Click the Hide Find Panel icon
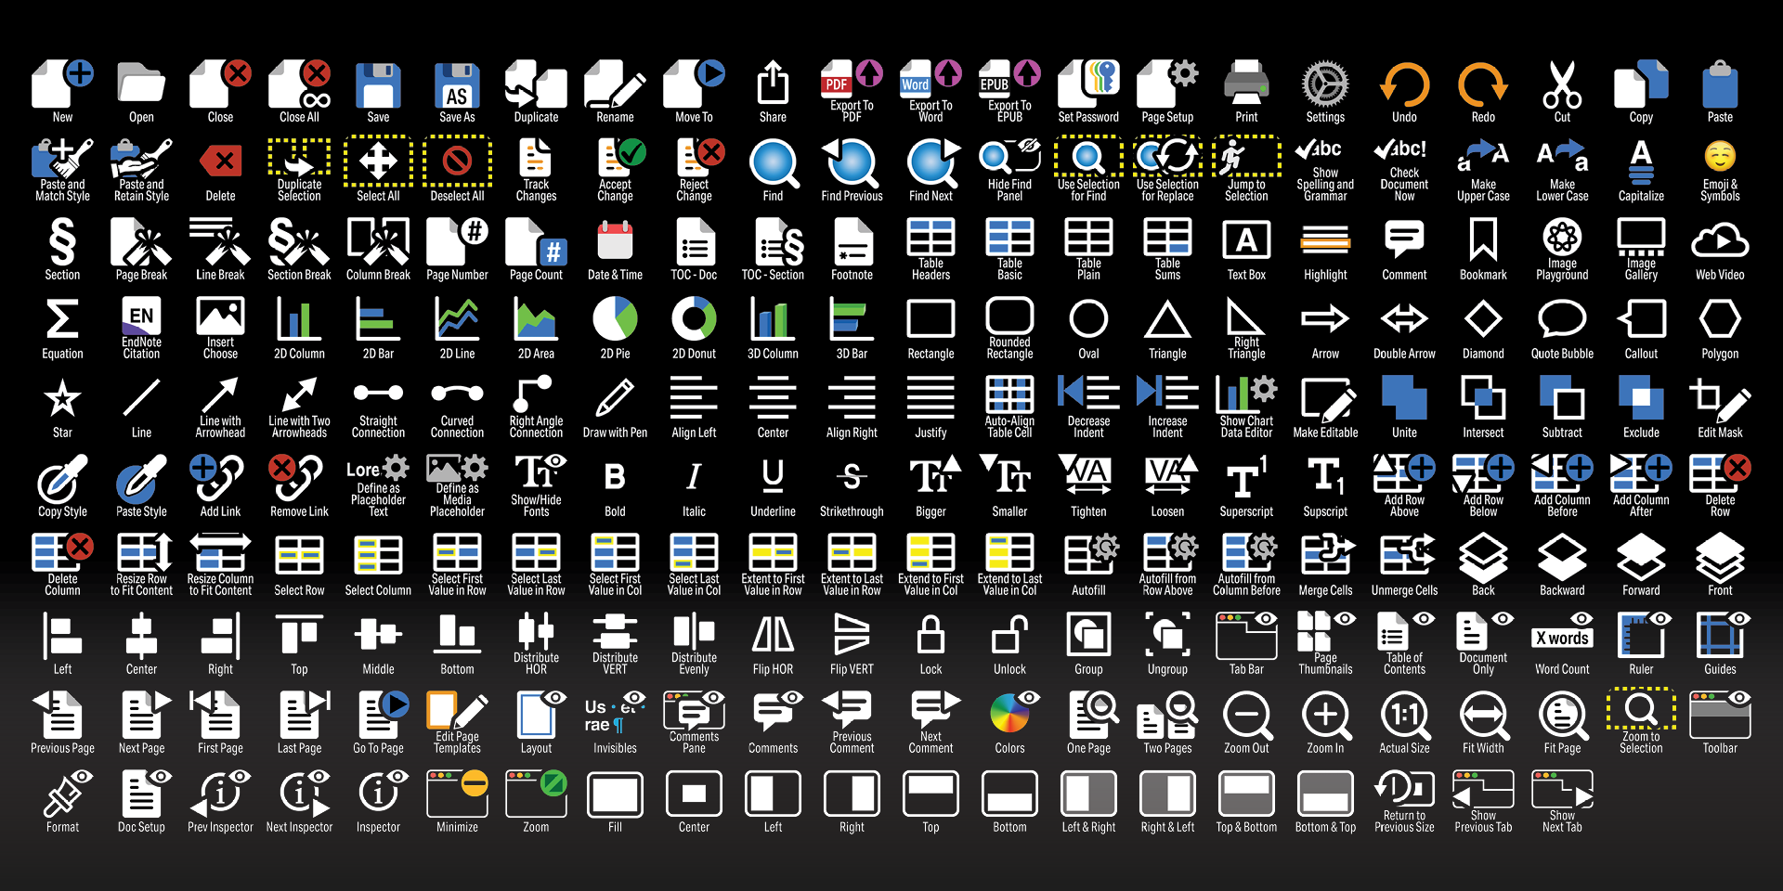Screen dimensions: 1783x891 coord(1009,158)
